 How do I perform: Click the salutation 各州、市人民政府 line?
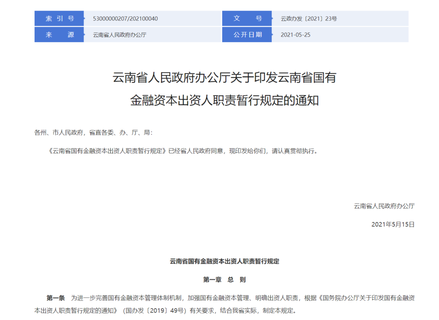[x=93, y=132]
